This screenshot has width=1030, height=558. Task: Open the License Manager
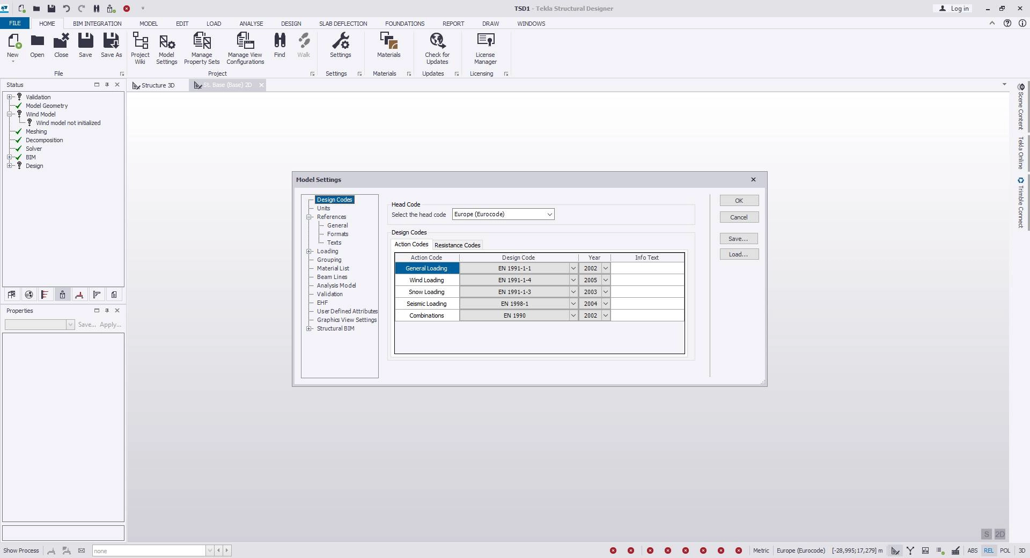[x=485, y=48]
